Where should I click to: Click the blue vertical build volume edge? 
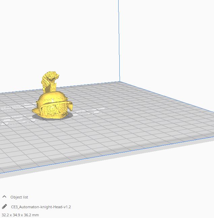(119, 40)
